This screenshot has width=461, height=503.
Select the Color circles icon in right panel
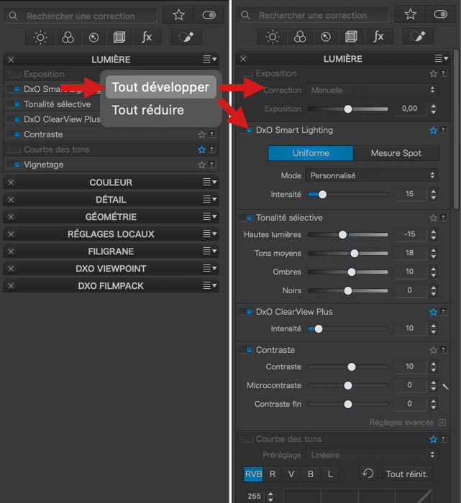300,37
